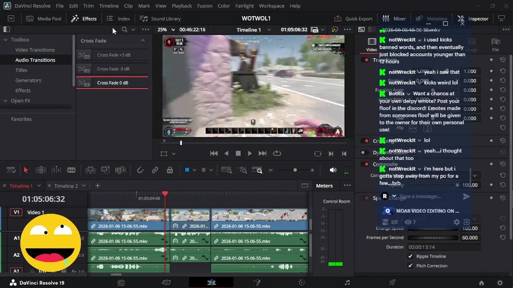The height and width of the screenshot is (288, 513).
Task: Select the Blade Edit Mode tool
Action: 71,170
